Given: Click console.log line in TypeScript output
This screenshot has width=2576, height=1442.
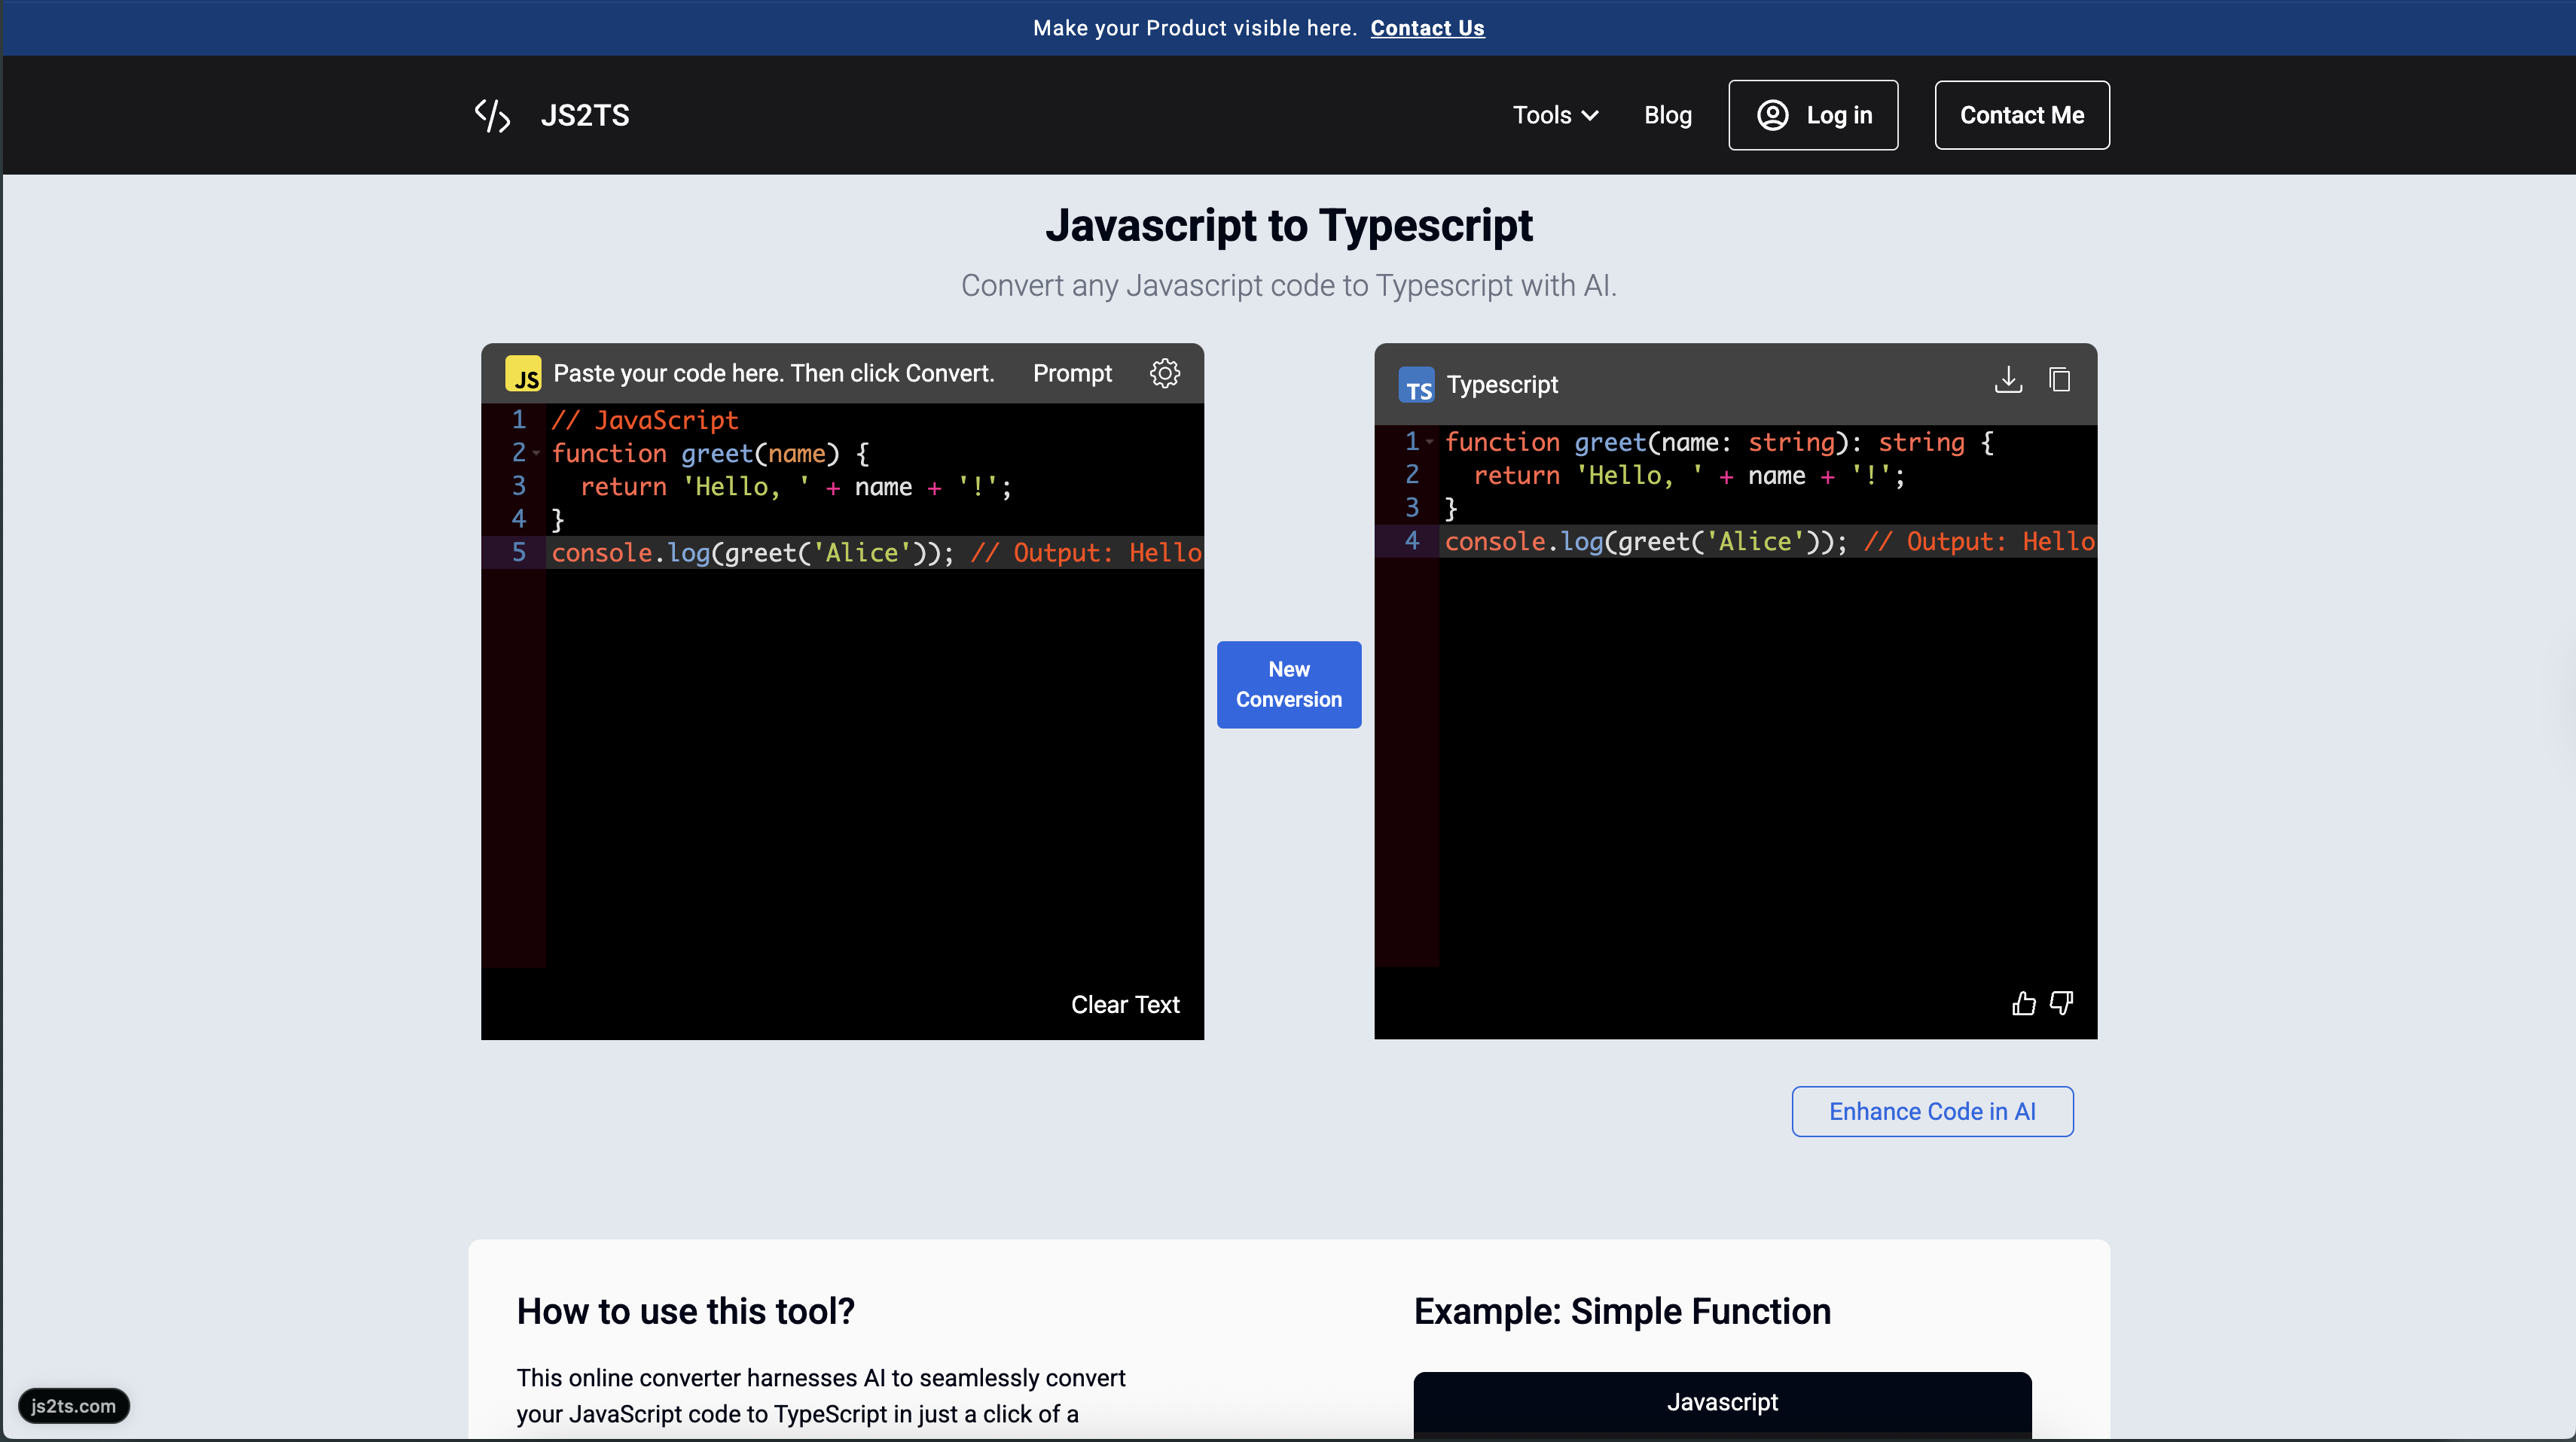Looking at the screenshot, I should click(1769, 542).
